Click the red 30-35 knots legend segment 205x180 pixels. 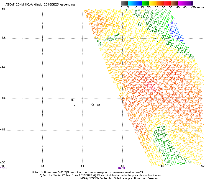(x=167, y=3)
